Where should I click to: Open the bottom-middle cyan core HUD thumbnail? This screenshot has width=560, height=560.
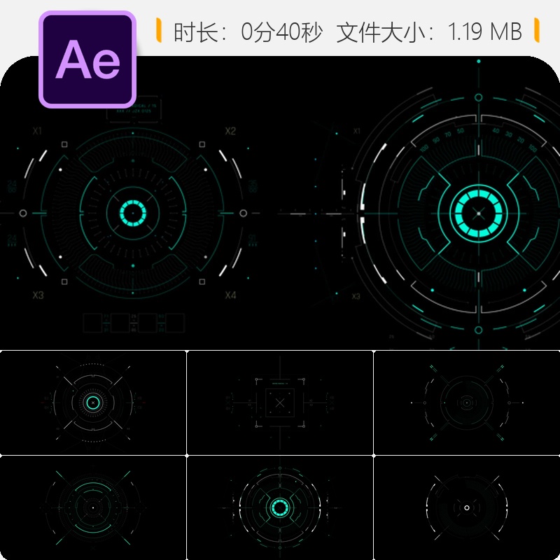279,507
